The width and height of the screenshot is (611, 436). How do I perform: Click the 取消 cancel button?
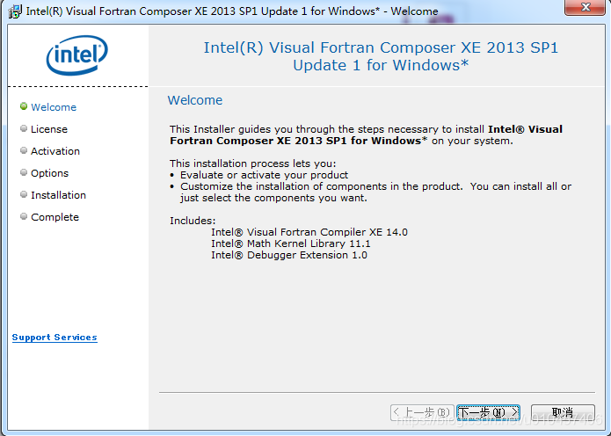[563, 412]
